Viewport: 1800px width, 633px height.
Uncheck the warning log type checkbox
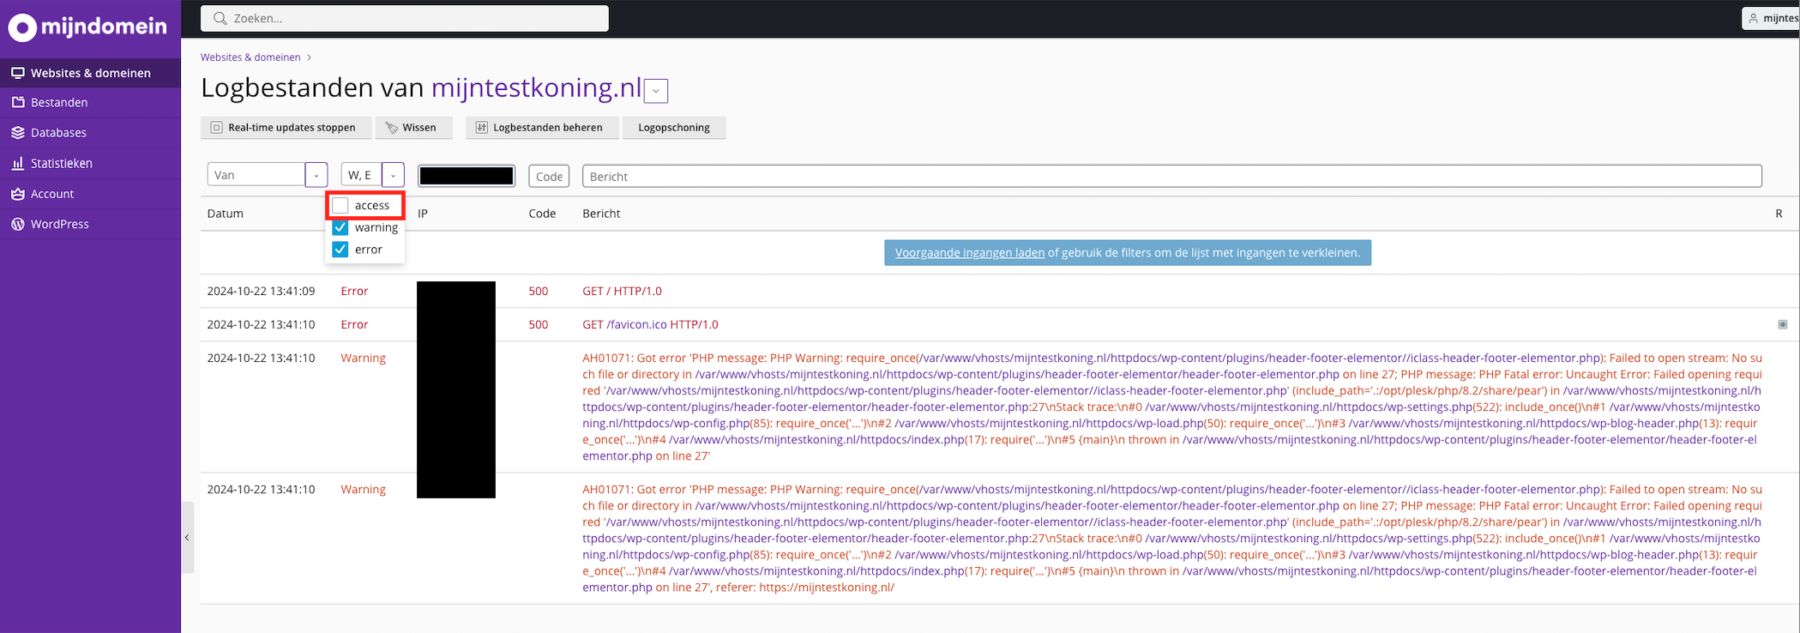[x=340, y=227]
